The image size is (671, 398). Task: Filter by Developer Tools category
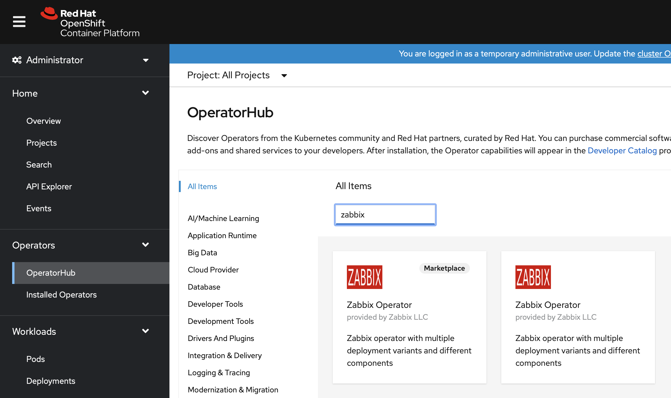215,304
